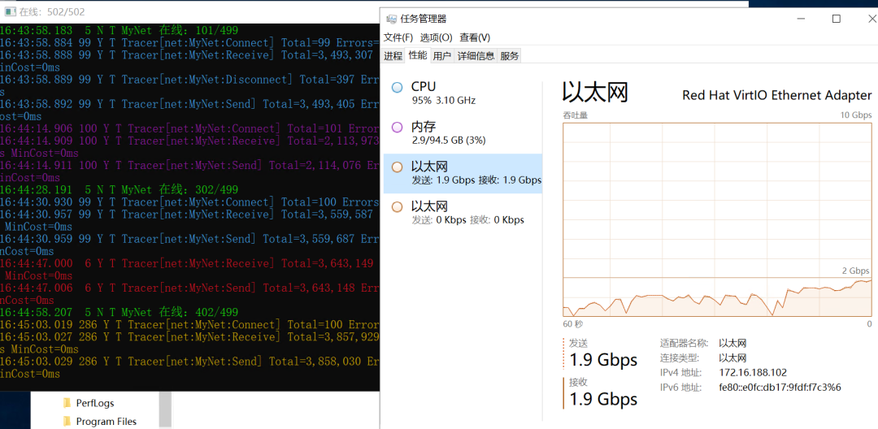Image resolution: width=878 pixels, height=429 pixels.
Task: Open the 文件(F) menu
Action: [398, 37]
